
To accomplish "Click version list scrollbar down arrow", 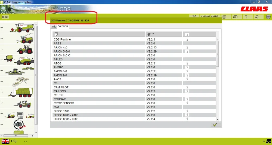I will (x=218, y=119).
